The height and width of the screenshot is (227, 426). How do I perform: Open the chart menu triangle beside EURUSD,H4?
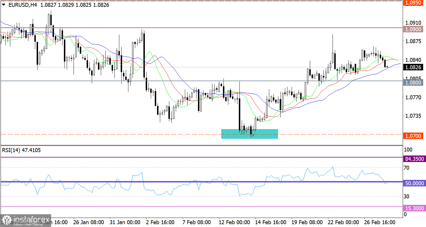tap(3, 5)
